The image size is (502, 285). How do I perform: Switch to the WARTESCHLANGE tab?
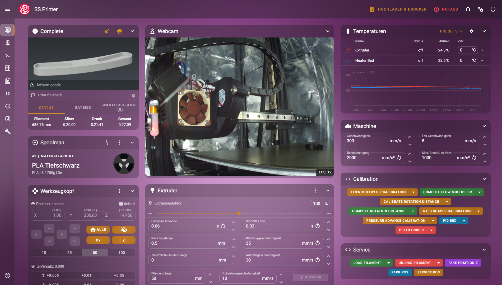click(x=120, y=107)
